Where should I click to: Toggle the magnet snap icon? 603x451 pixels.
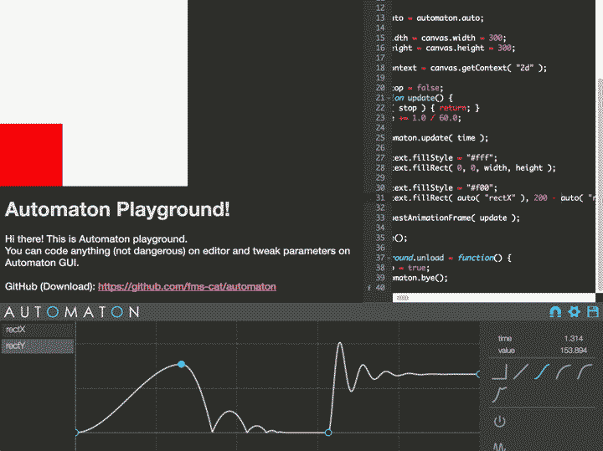click(555, 311)
